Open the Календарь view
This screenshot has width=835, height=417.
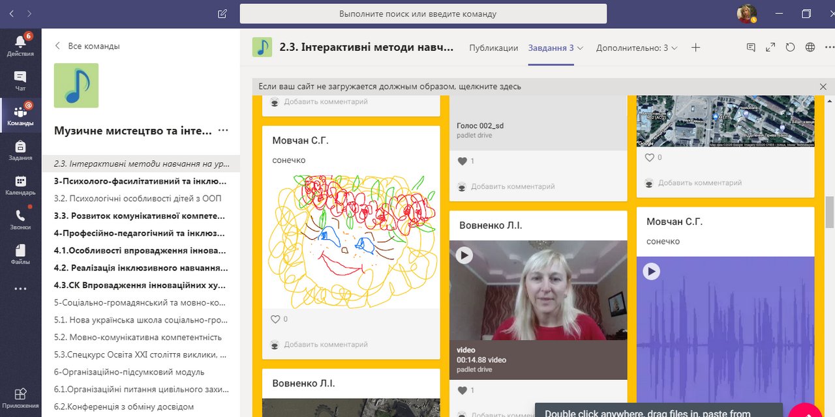[20, 184]
